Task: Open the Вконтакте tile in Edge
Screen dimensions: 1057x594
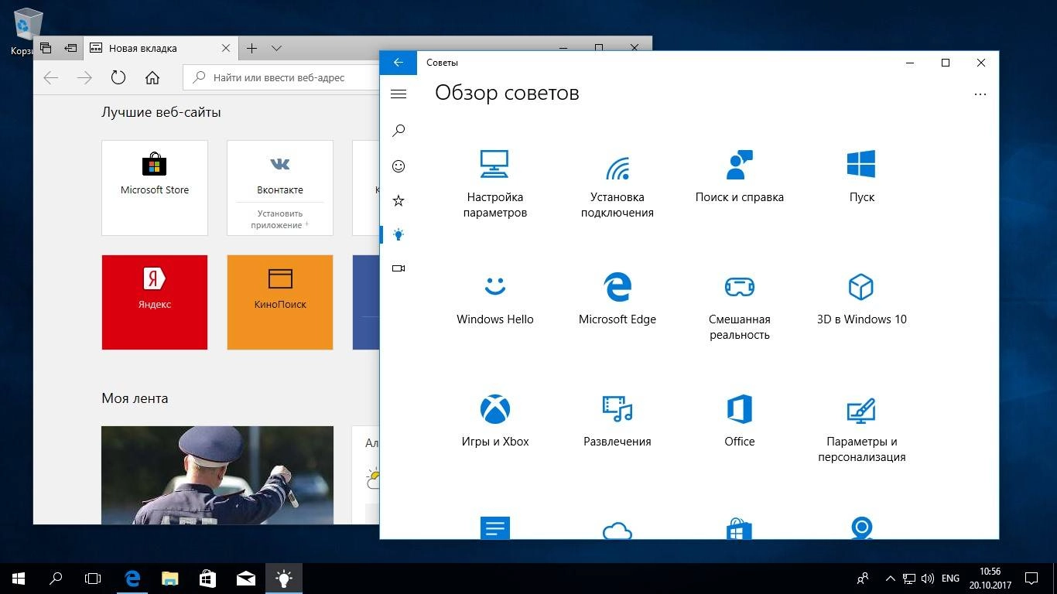Action: click(280, 188)
